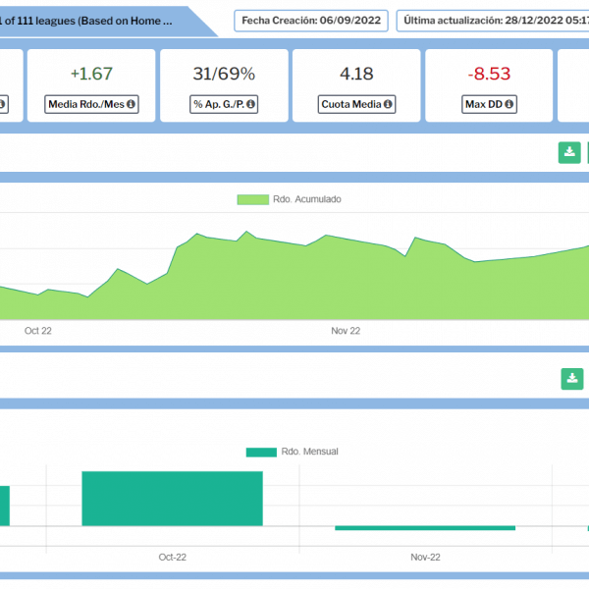Screen dimensions: 589x589
Task: Click the info icon next to Max DD
Action: click(510, 104)
